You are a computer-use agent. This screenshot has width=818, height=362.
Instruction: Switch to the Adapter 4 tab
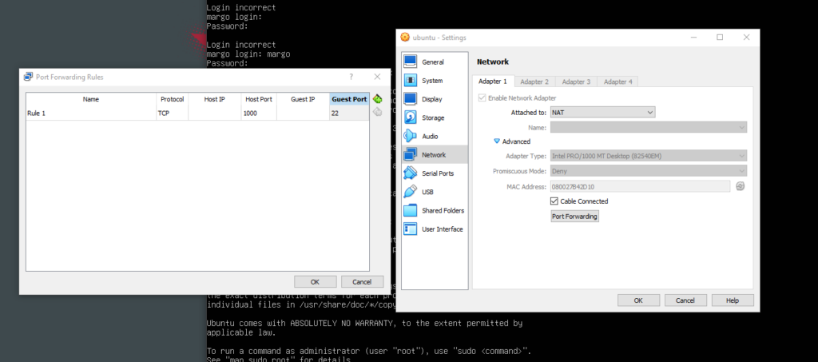[x=617, y=82]
